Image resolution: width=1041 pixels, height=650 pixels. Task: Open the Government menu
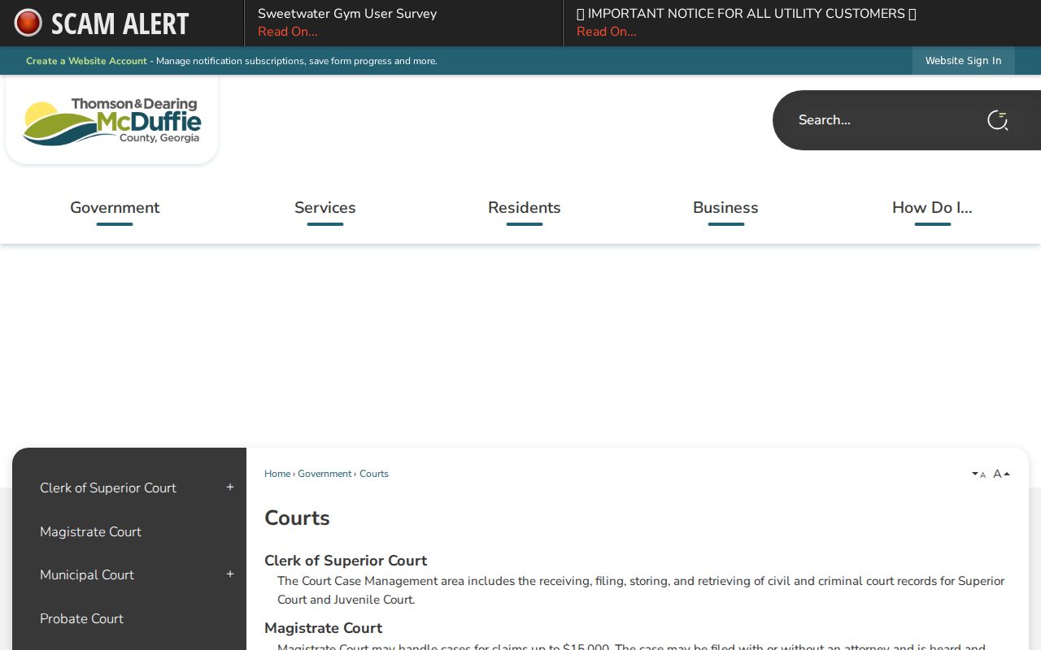click(115, 208)
